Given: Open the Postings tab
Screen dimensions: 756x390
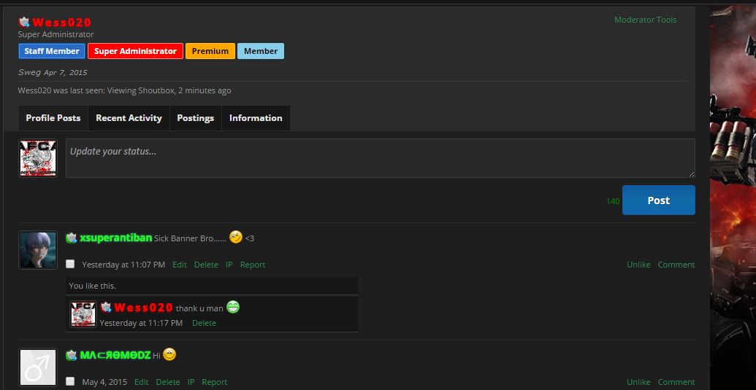Looking at the screenshot, I should point(195,118).
